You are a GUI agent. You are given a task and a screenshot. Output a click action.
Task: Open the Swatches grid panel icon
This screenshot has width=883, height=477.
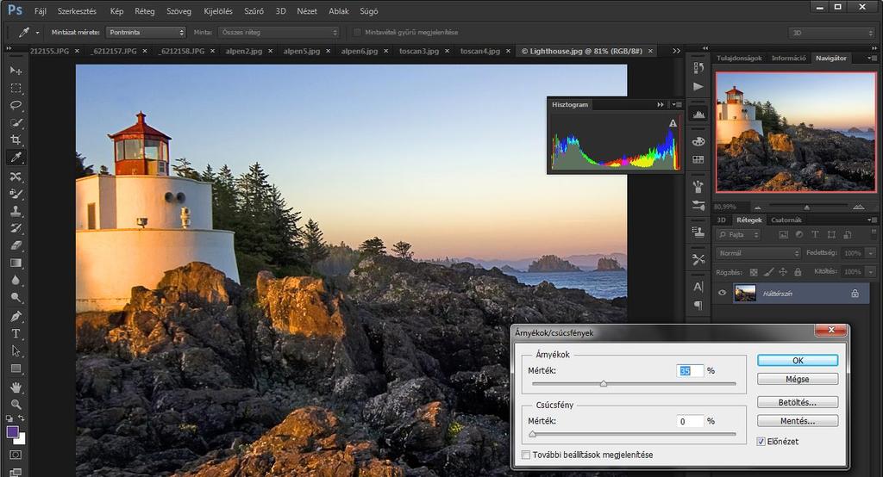698,160
